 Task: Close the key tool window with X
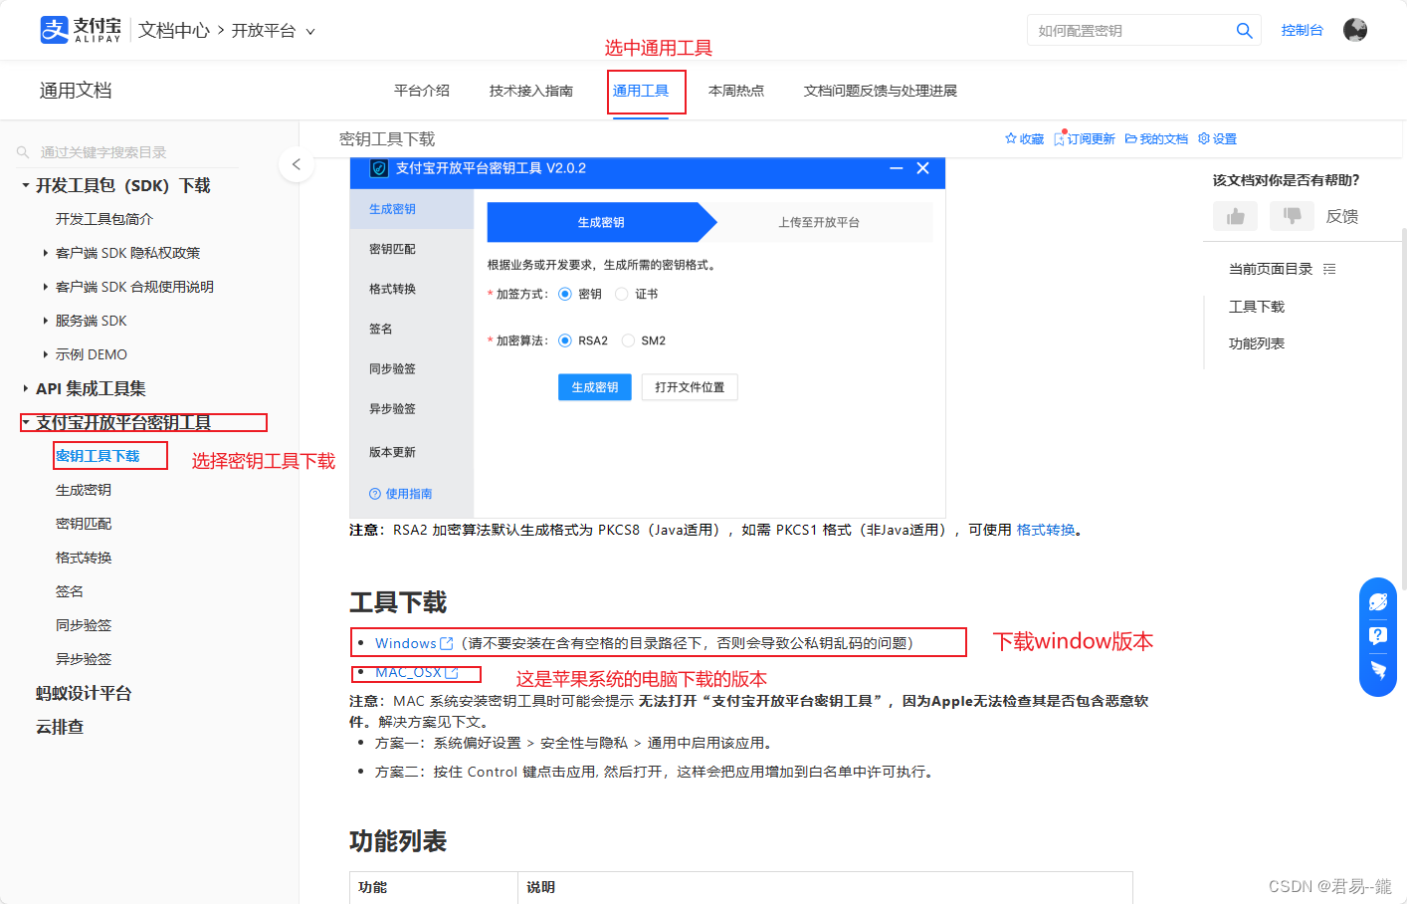[x=923, y=168]
